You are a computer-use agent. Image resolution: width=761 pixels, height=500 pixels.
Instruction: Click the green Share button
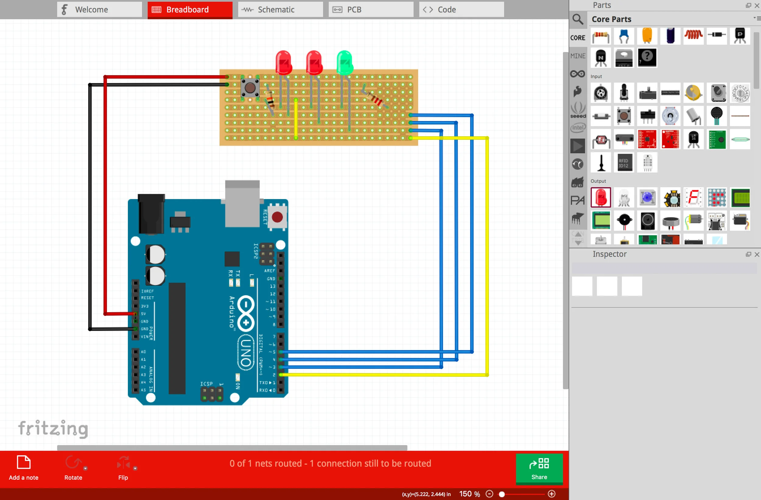point(539,469)
